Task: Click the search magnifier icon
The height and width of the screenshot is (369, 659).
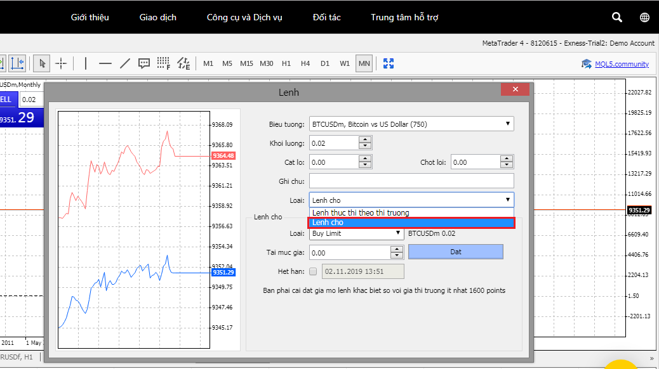Action: pos(616,17)
